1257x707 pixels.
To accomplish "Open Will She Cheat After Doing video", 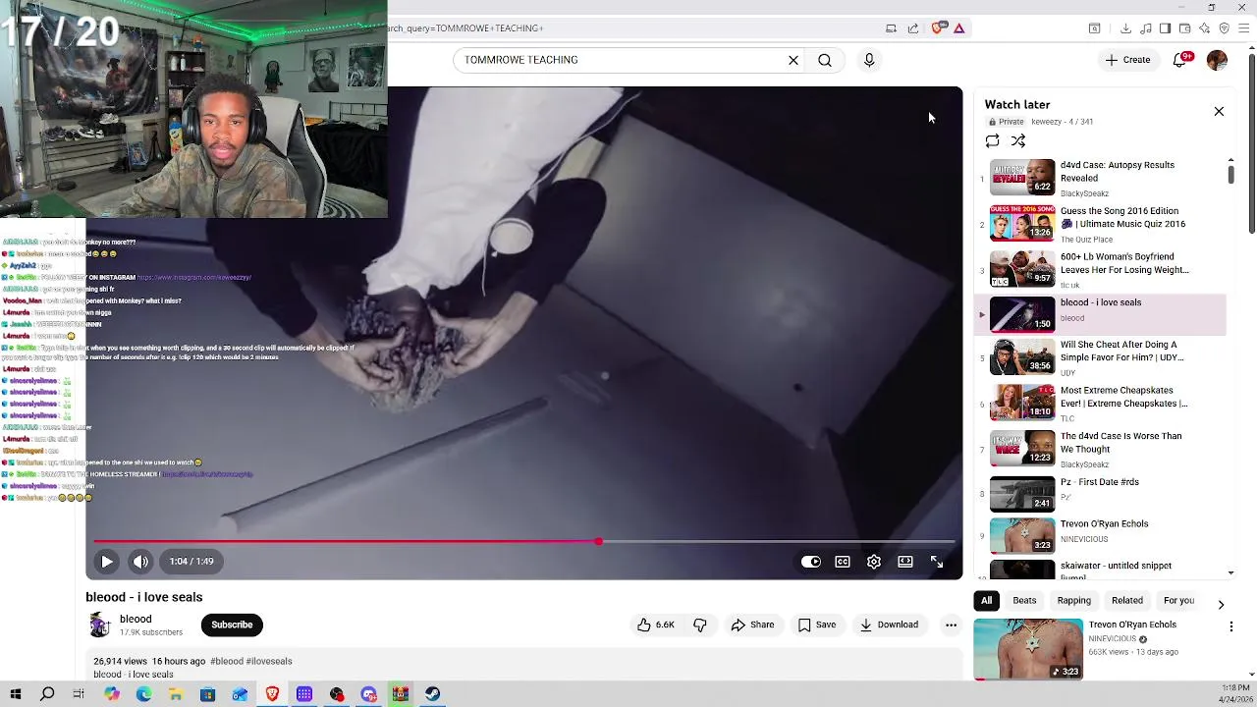I will point(1100,357).
